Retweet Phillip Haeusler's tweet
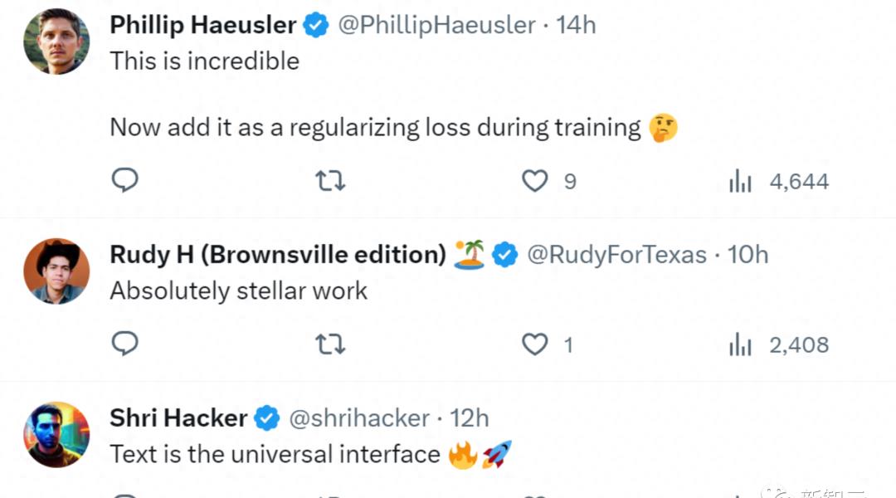The width and height of the screenshot is (896, 498). [330, 180]
